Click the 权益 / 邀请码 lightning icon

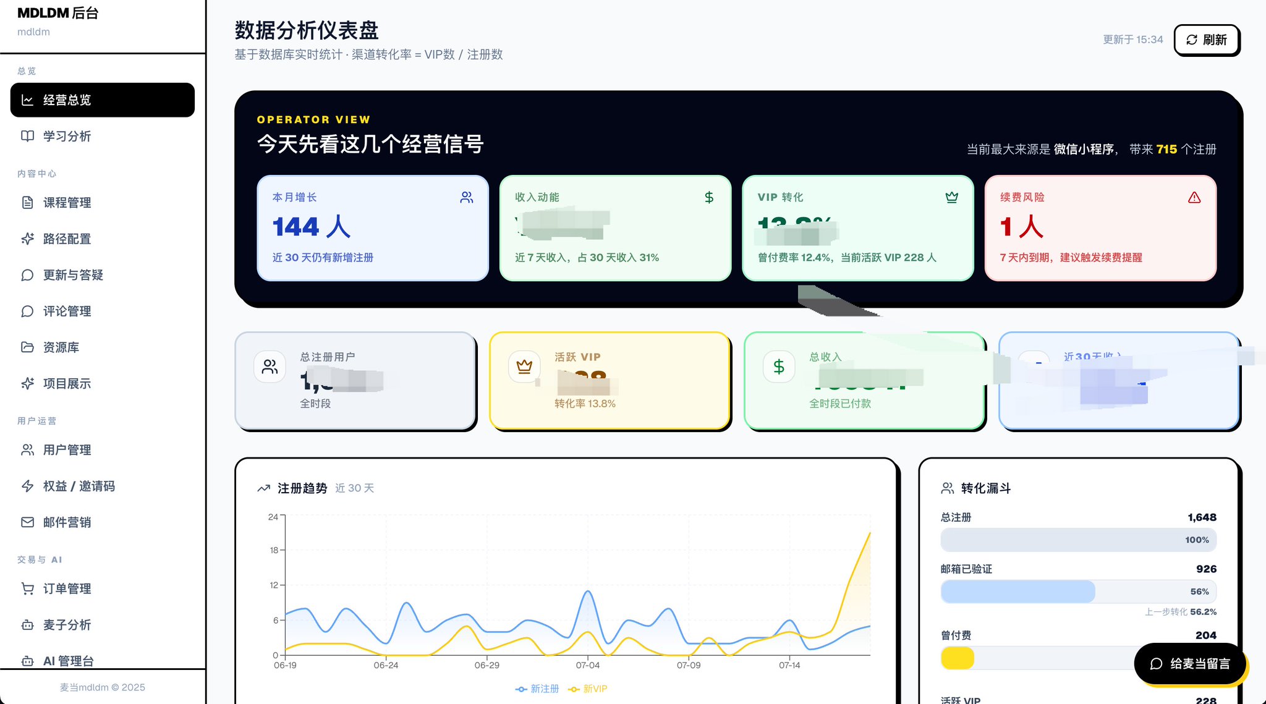coord(27,486)
